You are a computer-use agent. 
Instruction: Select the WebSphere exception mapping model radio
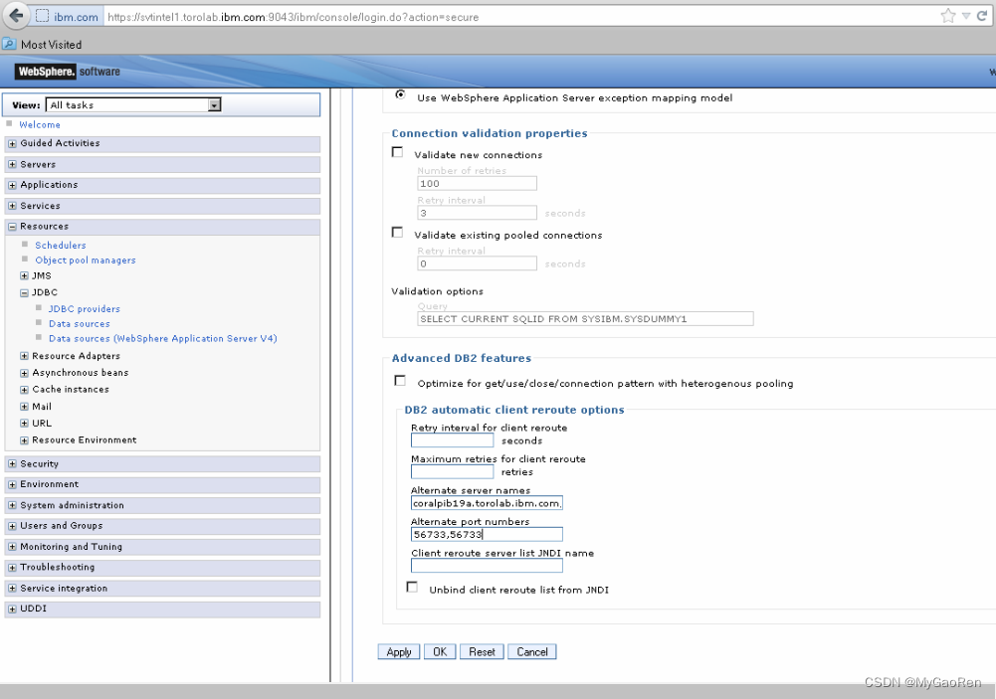400,94
